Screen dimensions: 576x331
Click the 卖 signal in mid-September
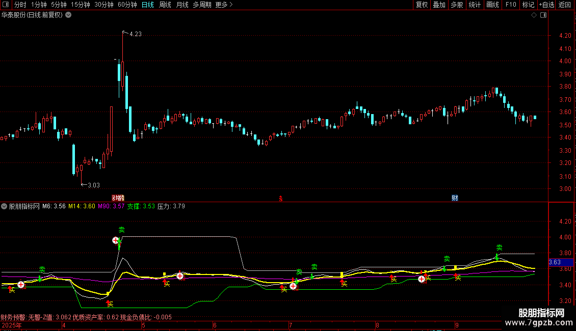tap(499, 247)
